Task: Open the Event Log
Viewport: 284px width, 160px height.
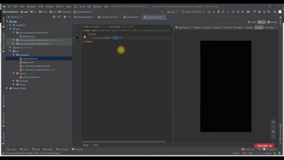Action: click(x=248, y=149)
